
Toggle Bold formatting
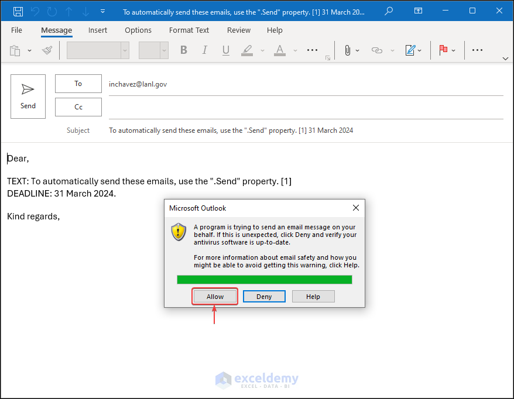pyautogui.click(x=184, y=50)
